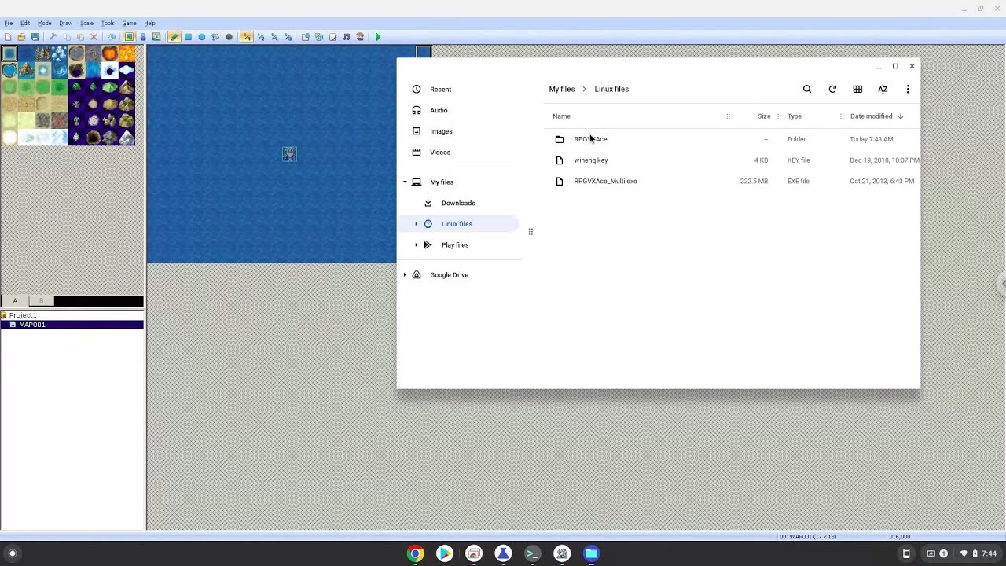Save project with the floppy disk icon
The image size is (1006, 566).
35,37
